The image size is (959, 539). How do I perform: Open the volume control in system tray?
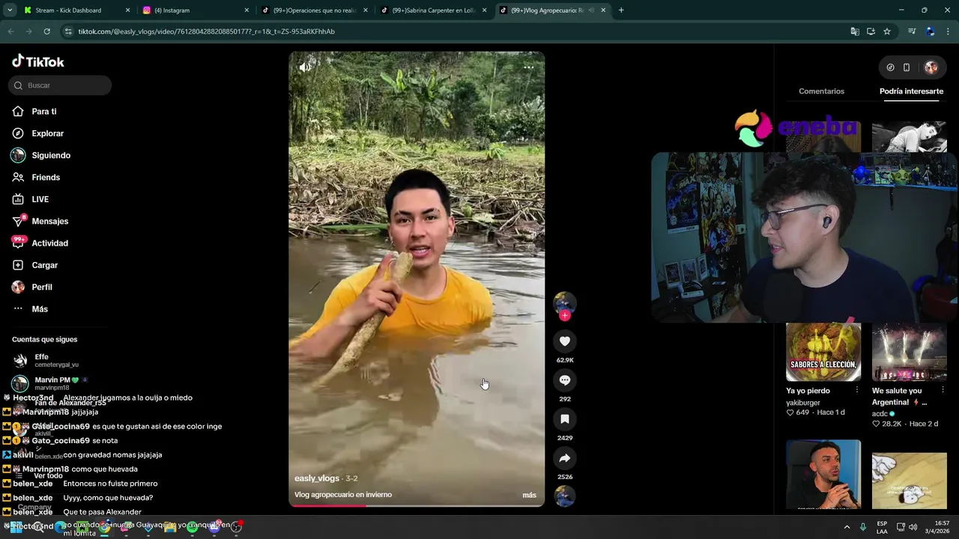[913, 527]
